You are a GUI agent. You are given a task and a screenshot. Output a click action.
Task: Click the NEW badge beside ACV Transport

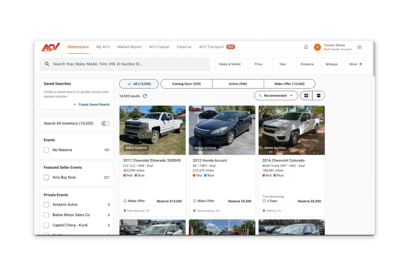click(x=230, y=47)
